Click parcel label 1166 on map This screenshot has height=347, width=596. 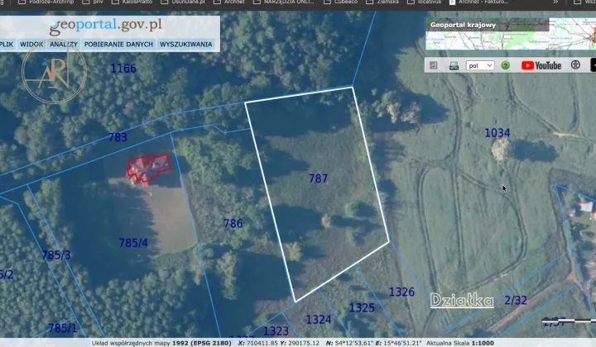(x=123, y=69)
